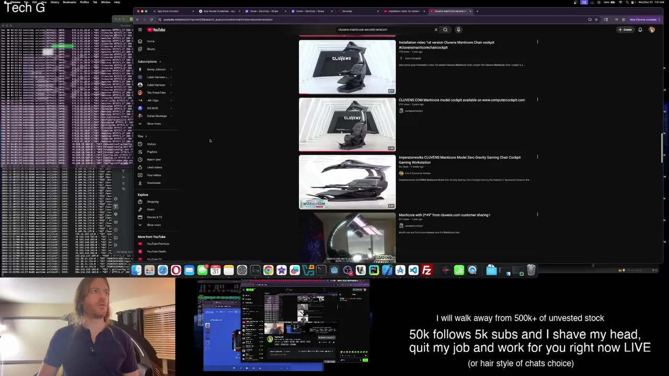
Task: Open options menu for Imperatorworks result
Action: point(537,157)
